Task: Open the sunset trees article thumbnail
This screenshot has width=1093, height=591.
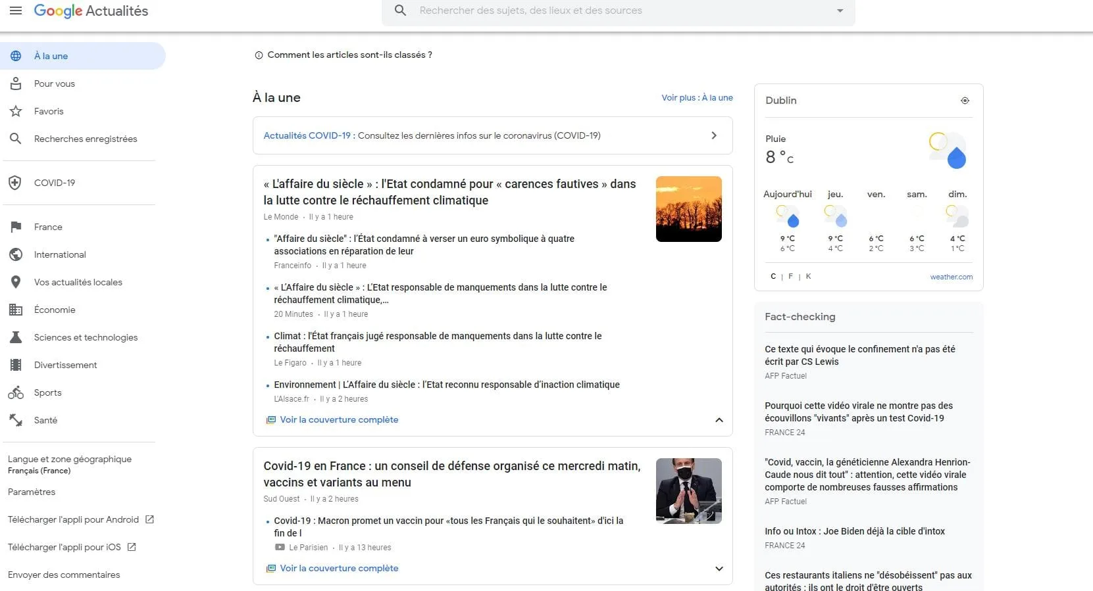Action: 689,209
